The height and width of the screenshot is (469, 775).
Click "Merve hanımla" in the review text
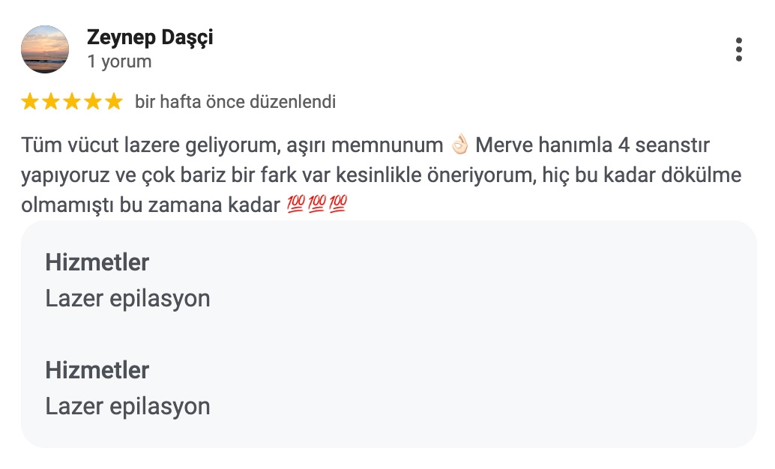pos(537,144)
